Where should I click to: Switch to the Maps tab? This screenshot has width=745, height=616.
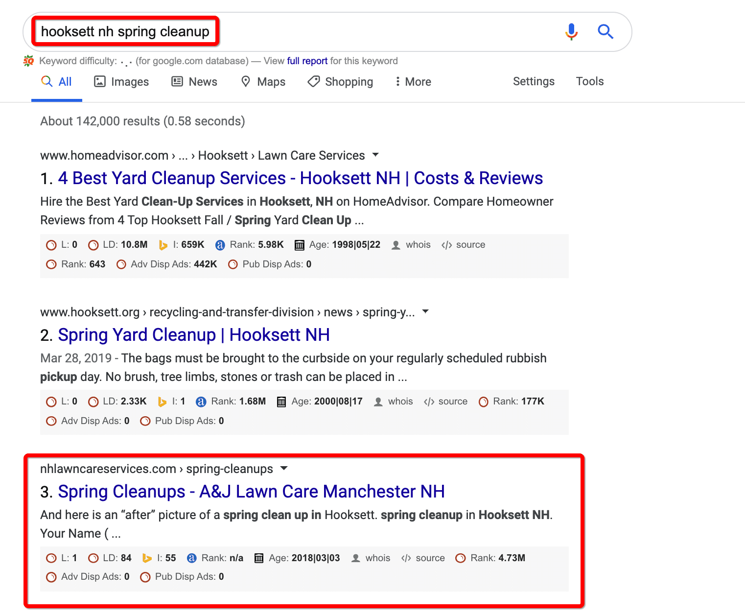pos(263,82)
